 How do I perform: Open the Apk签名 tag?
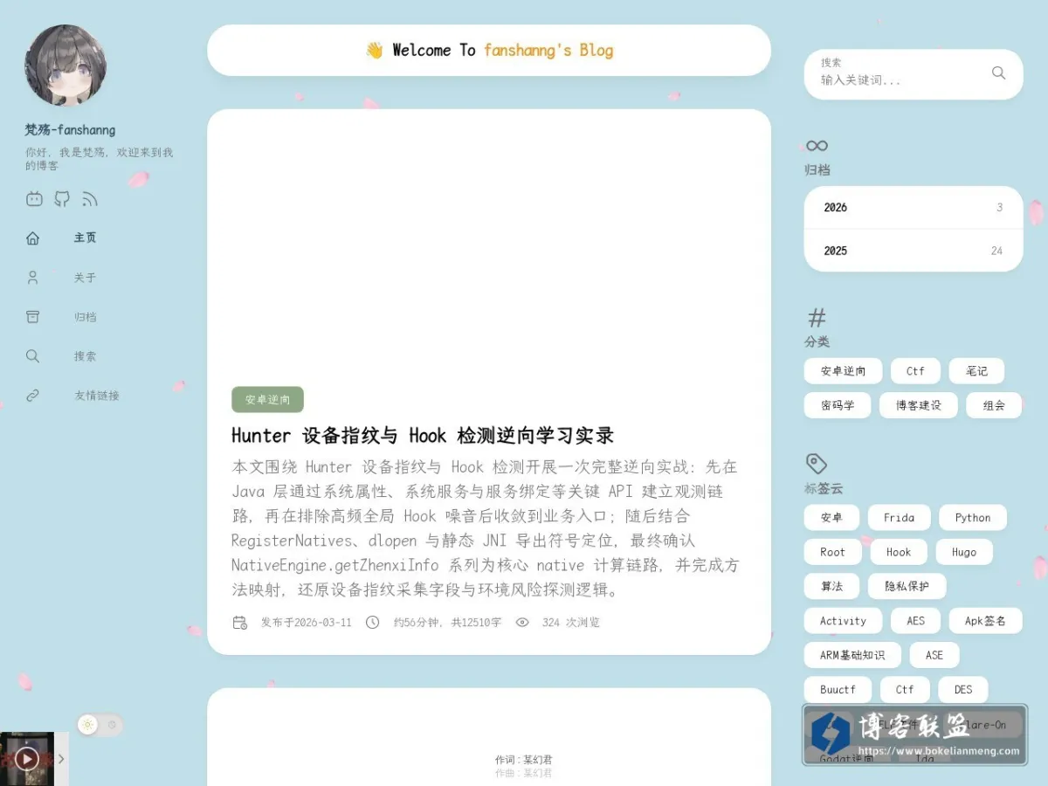985,621
